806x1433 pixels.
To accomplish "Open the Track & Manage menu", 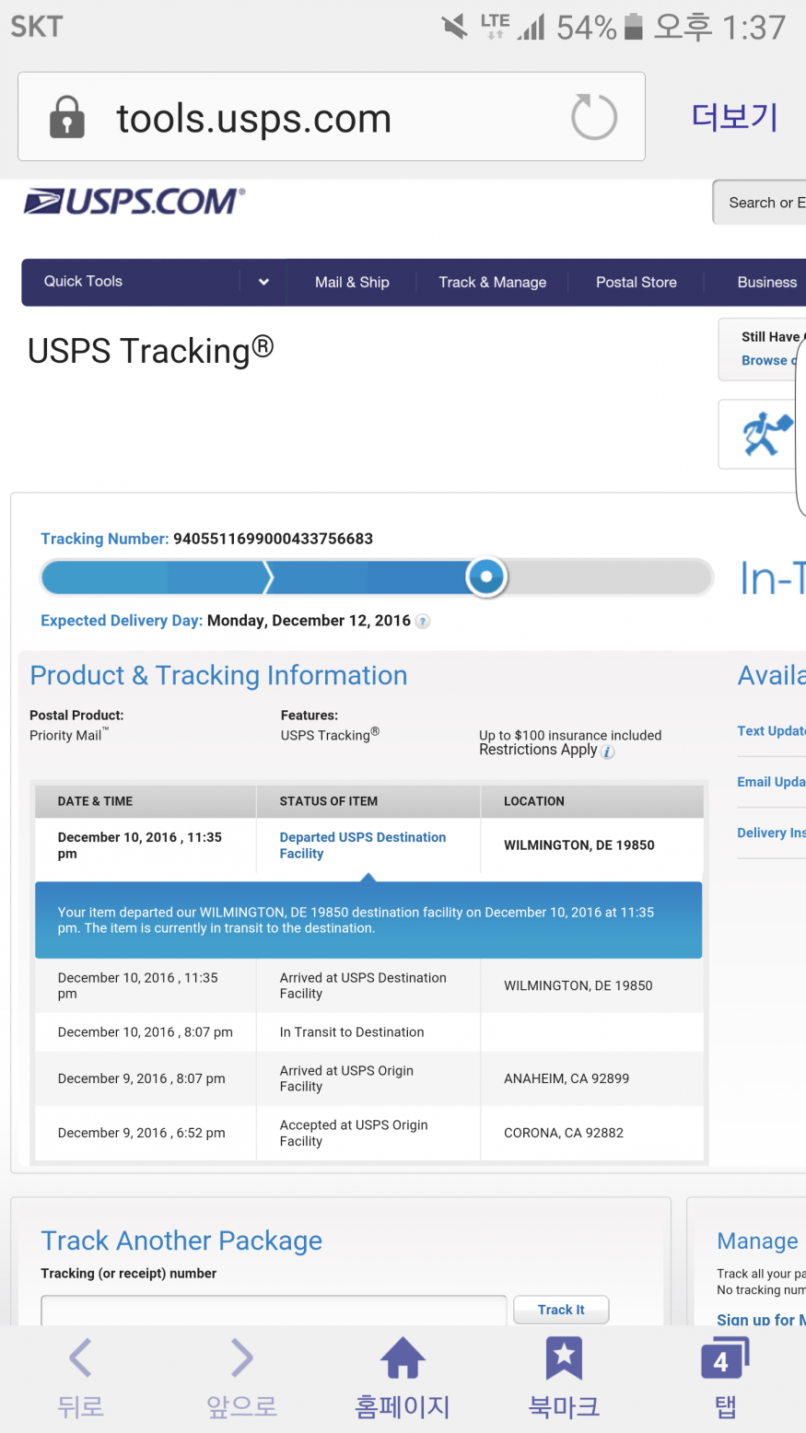I will (492, 282).
